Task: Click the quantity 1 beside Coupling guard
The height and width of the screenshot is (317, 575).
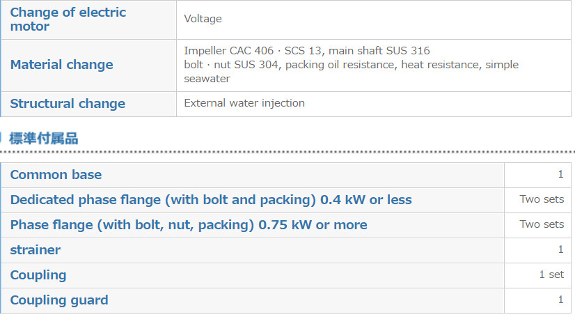Action: click(x=560, y=300)
